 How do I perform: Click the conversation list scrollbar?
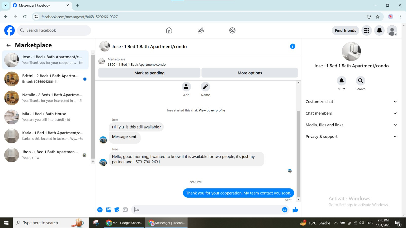93,106
